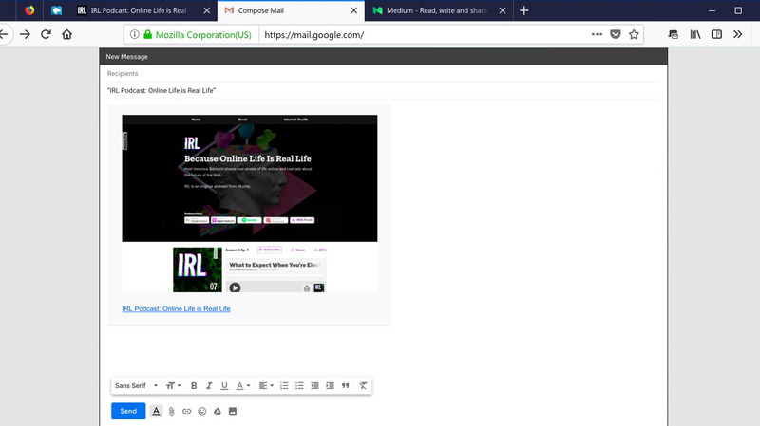Toggle italic formatting
Viewport: 760px width, 426px height.
[209, 385]
